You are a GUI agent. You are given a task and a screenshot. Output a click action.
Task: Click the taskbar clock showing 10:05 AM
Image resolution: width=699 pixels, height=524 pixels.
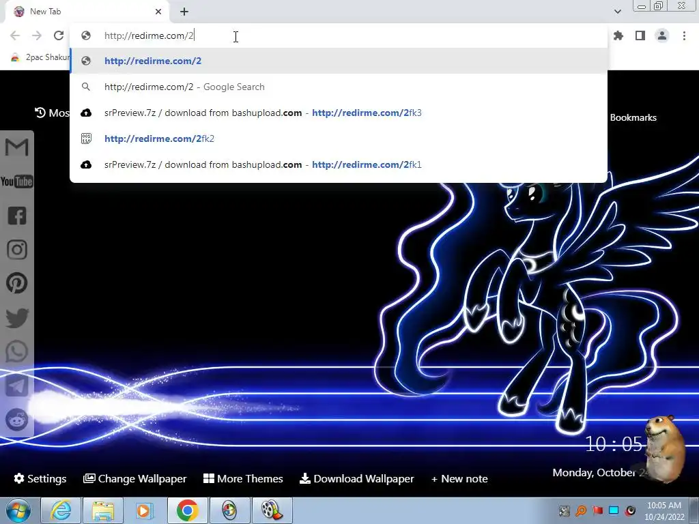664,511
